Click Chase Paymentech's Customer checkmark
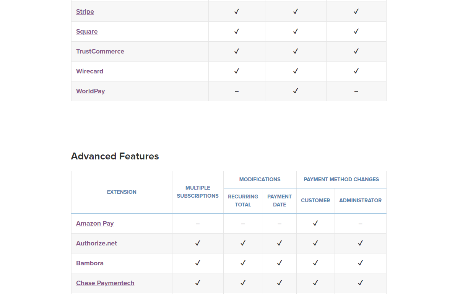 (315, 283)
